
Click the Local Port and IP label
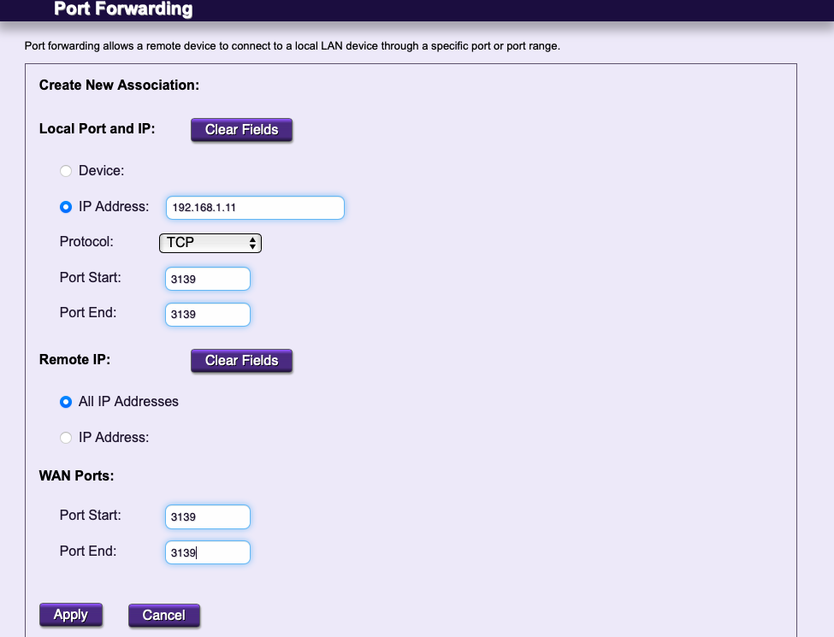click(97, 129)
